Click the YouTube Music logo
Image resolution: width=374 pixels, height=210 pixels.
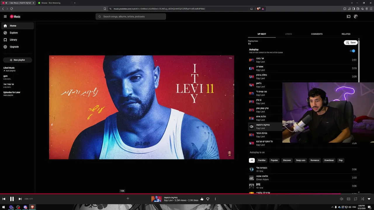[x=15, y=17]
